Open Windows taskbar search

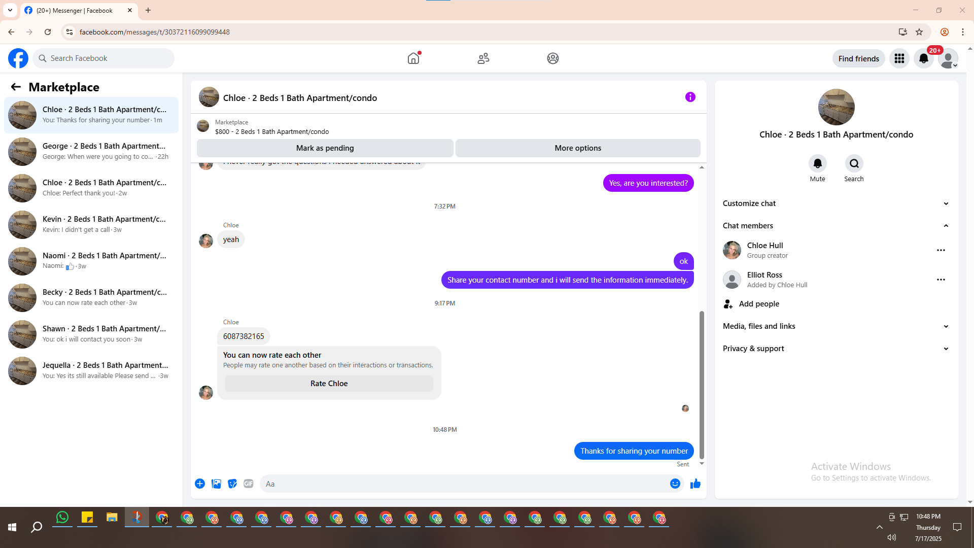pos(37,527)
